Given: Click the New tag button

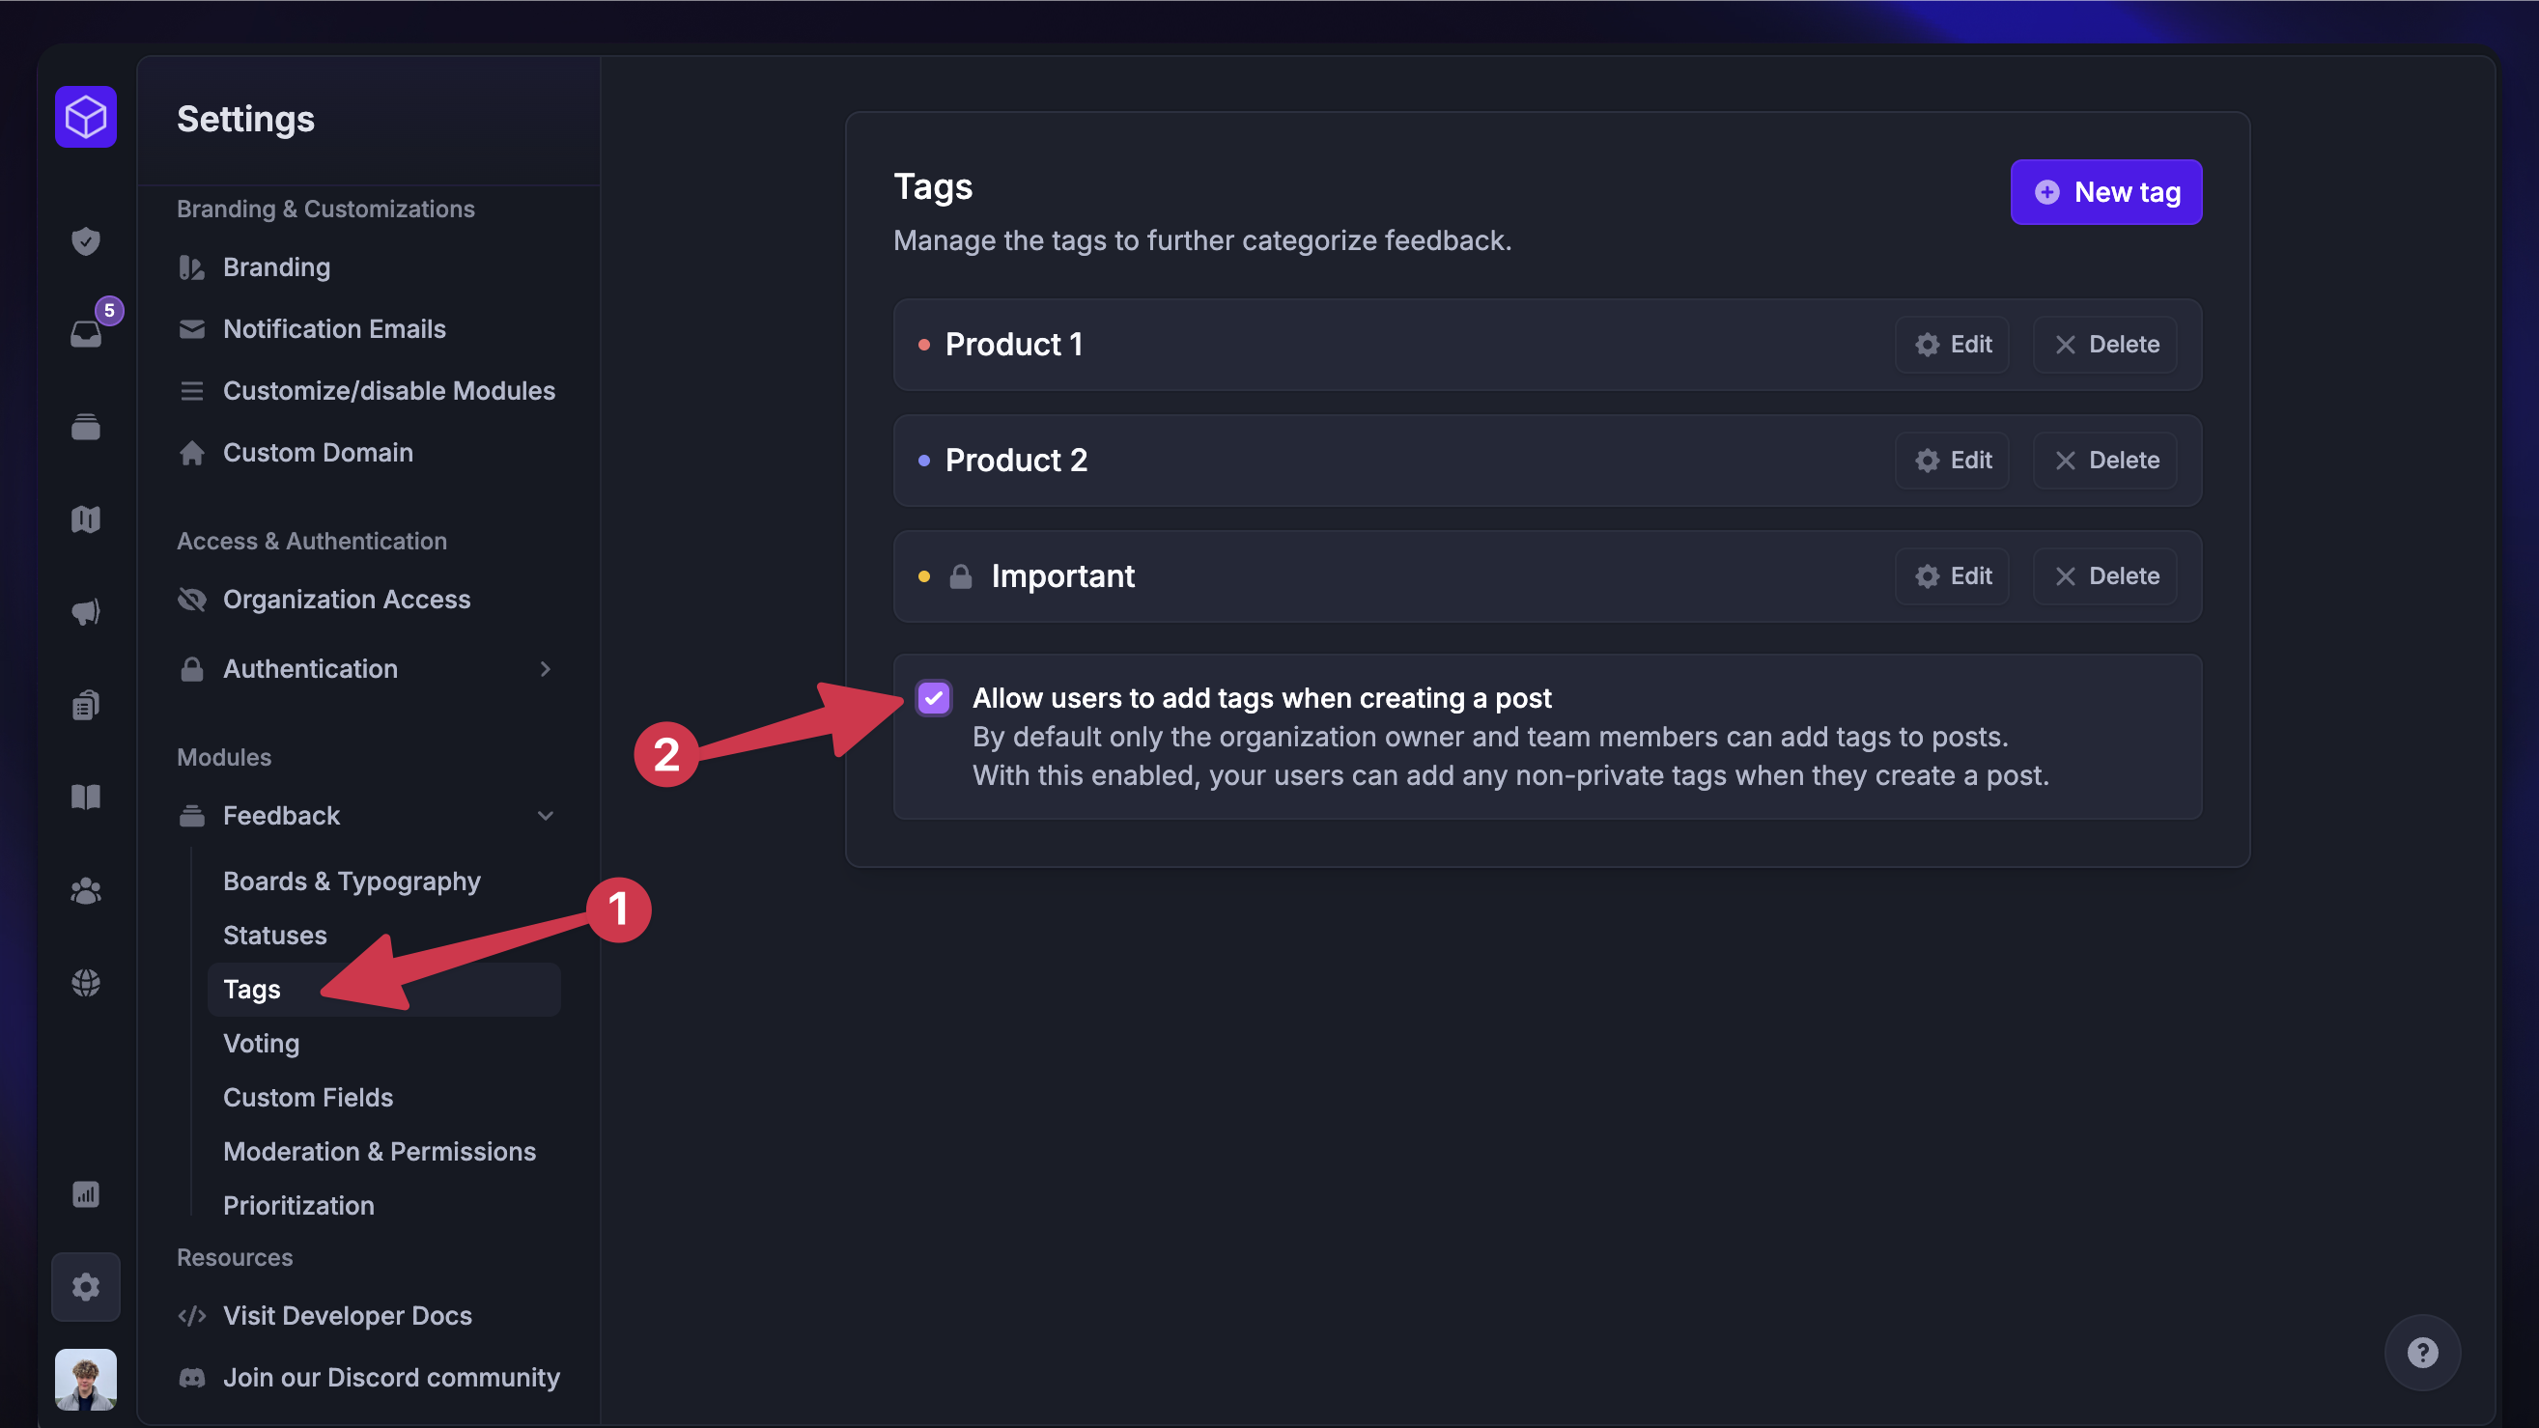Looking at the screenshot, I should [x=2106, y=192].
